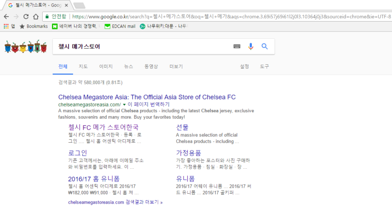Click the 검색결과 약 580,000개 result stats

[x=90, y=82]
